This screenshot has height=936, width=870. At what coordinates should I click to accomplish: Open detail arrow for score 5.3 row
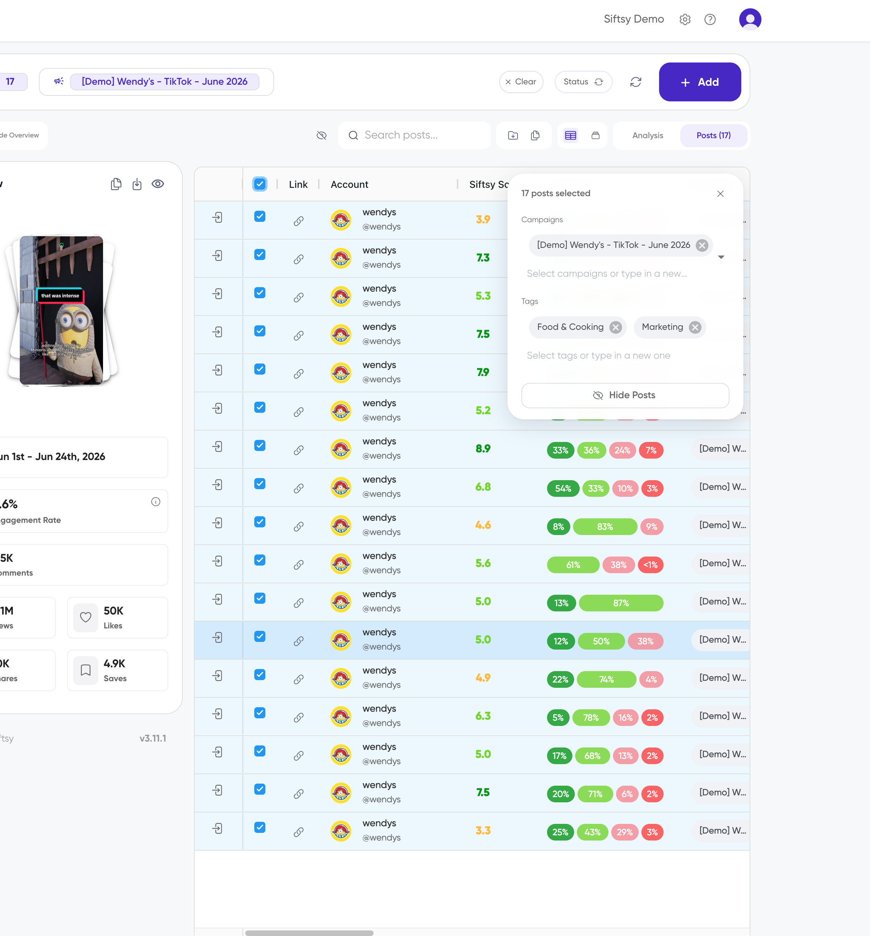point(217,294)
